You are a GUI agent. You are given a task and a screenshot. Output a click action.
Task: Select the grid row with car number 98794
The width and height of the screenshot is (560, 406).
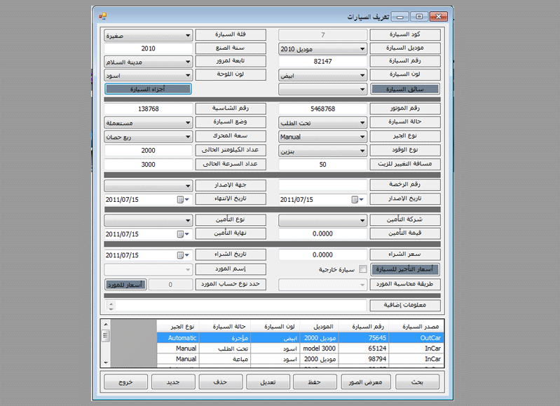click(x=301, y=359)
